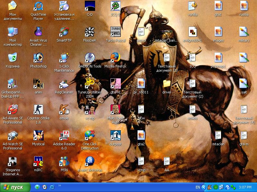Select the avast! Antivirus shortcut

coord(90,162)
